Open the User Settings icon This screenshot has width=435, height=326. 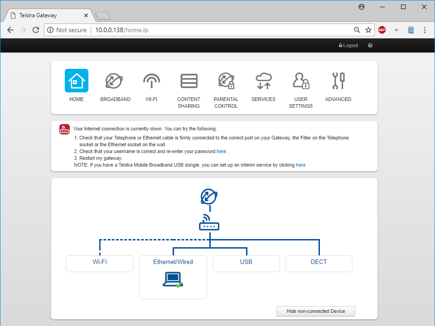(x=301, y=81)
